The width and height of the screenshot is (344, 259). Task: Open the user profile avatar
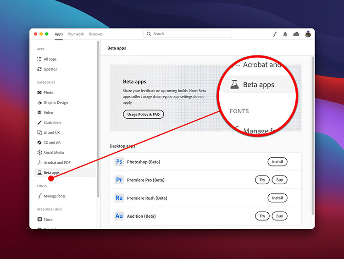click(x=308, y=34)
